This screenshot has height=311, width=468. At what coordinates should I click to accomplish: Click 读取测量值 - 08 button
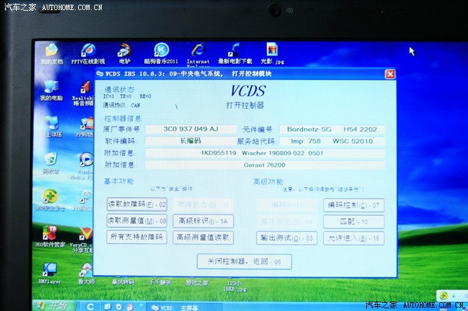136,221
